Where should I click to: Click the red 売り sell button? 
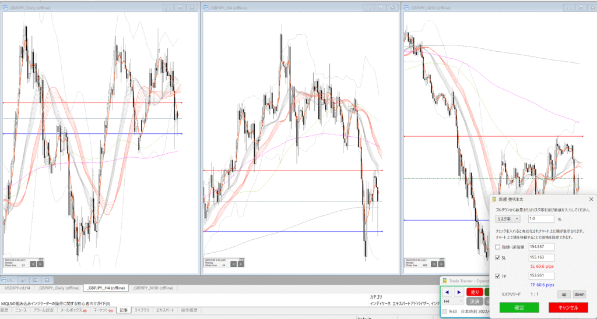[475, 292]
